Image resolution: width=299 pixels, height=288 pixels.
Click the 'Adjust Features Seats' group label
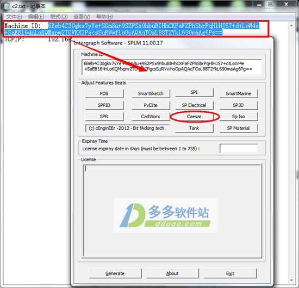(104, 83)
